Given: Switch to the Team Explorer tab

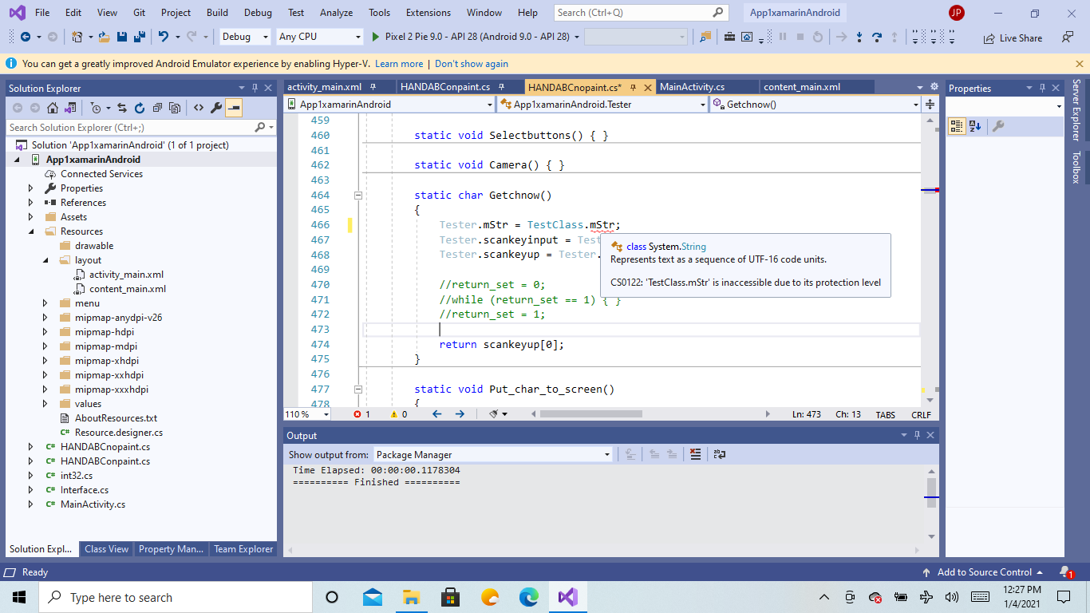Looking at the screenshot, I should (x=243, y=549).
